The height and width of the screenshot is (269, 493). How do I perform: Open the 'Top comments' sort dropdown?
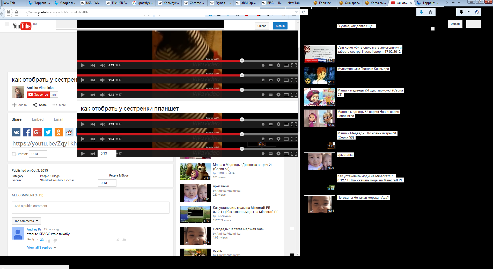(x=26, y=221)
